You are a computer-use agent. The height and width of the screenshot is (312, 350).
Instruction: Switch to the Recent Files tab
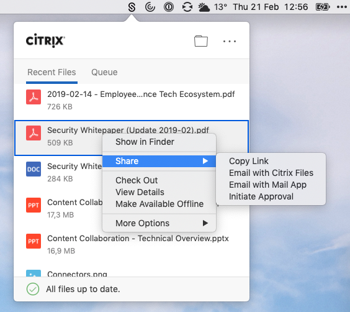coord(52,72)
